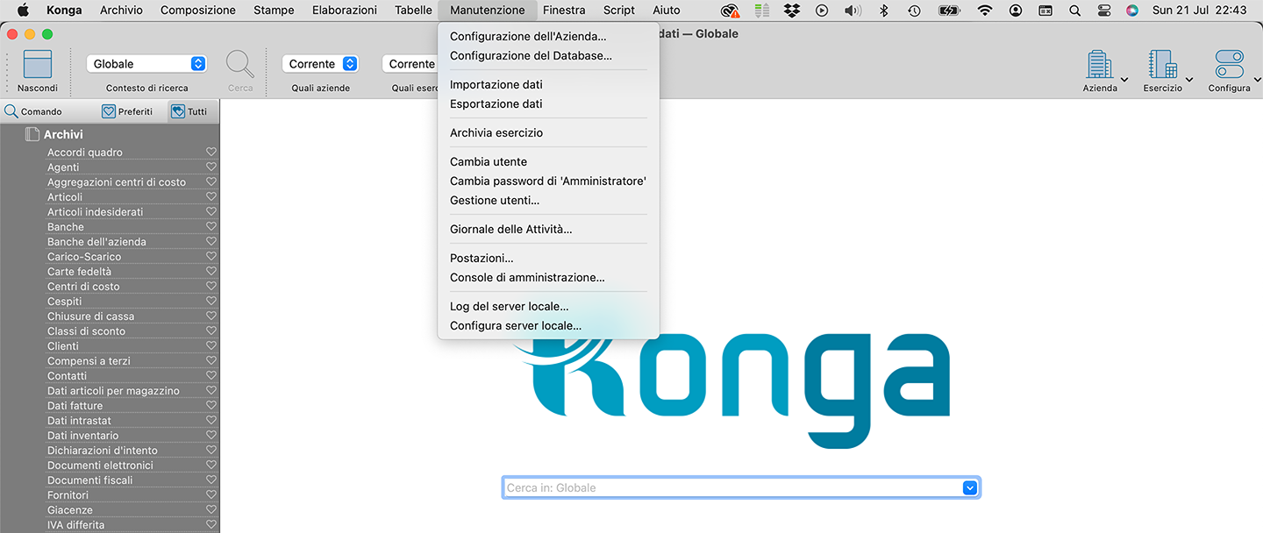Toggle heart next to Clienti
This screenshot has width=1263, height=533.
tap(210, 346)
